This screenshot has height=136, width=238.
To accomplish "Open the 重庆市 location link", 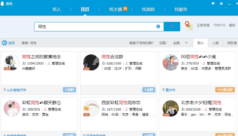I will click(x=170, y=90).
